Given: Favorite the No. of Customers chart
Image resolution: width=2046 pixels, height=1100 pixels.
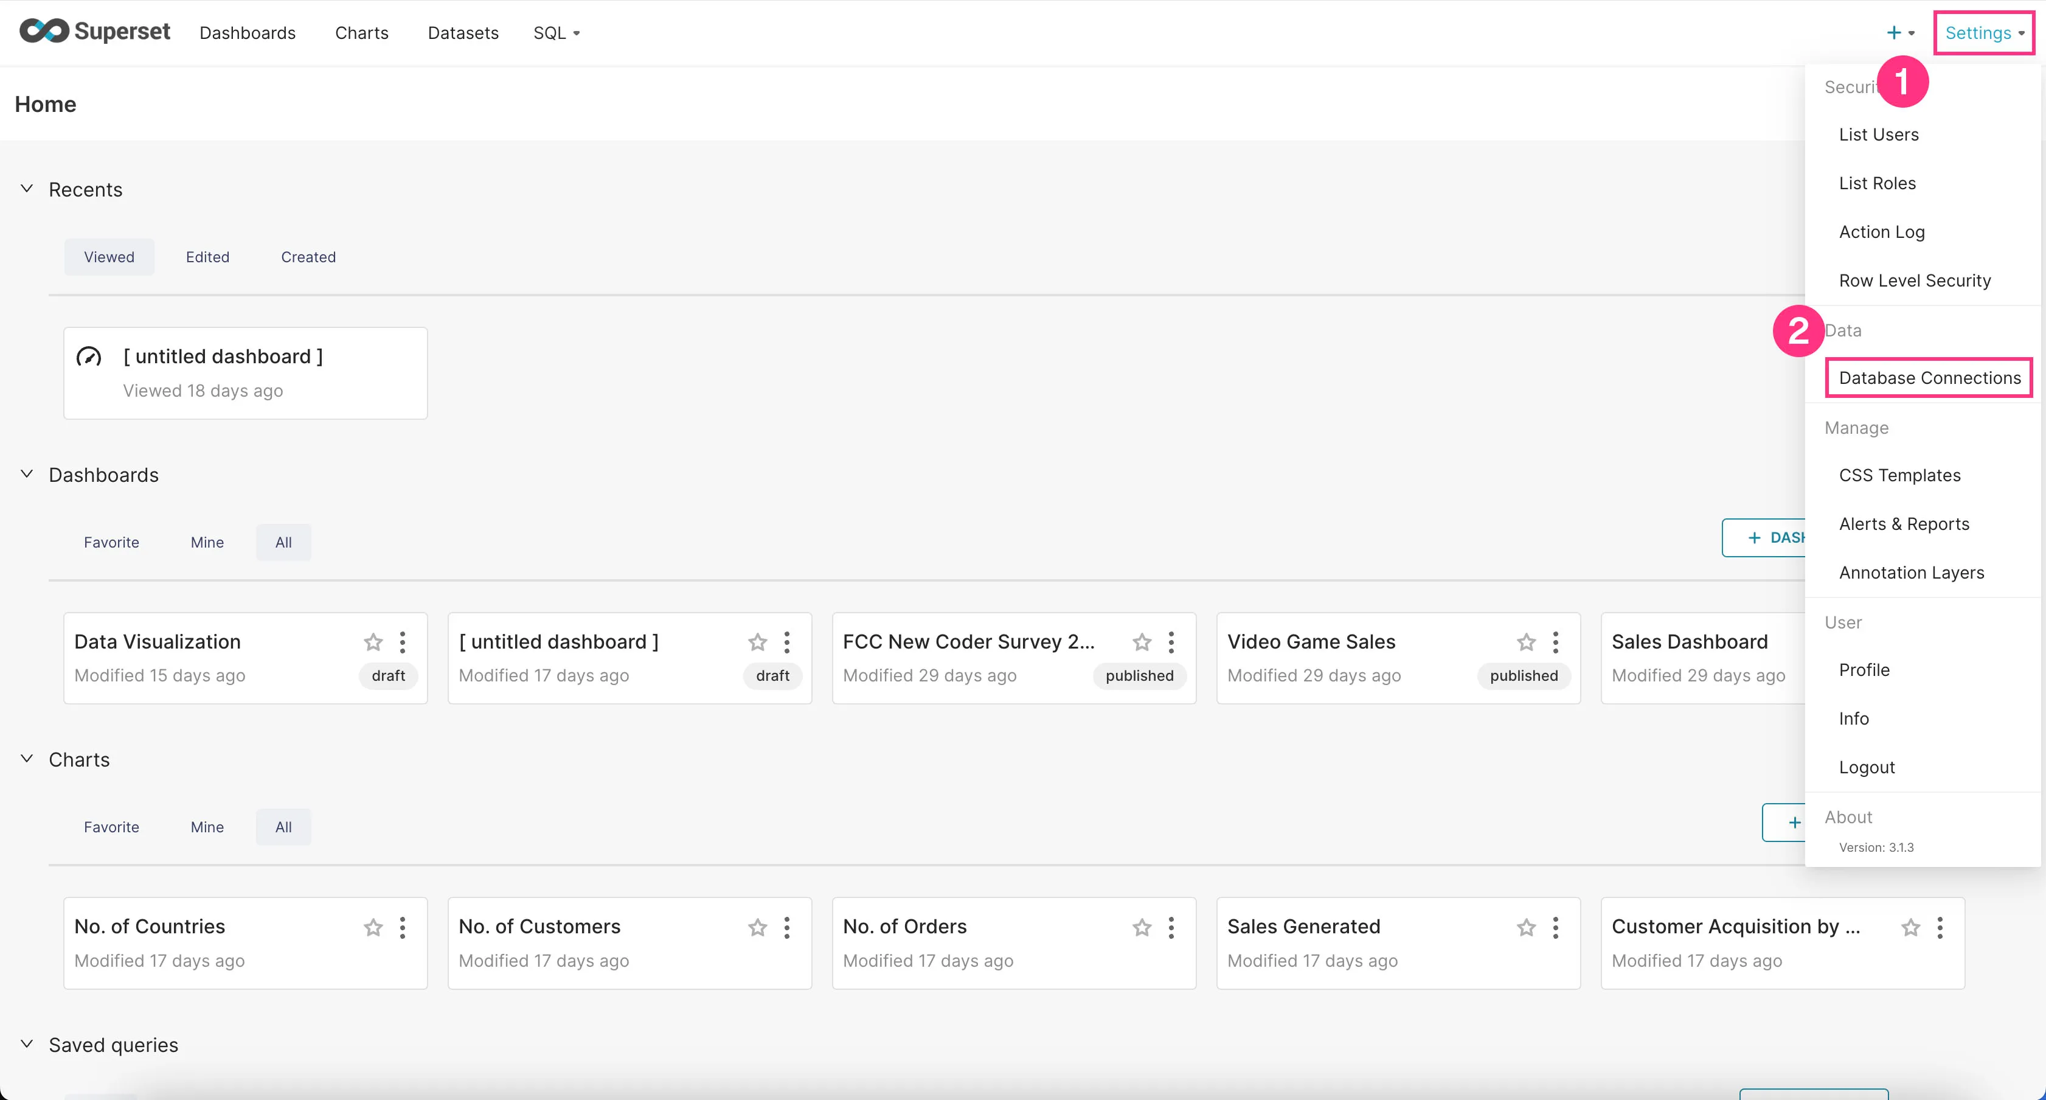Looking at the screenshot, I should click(x=758, y=927).
